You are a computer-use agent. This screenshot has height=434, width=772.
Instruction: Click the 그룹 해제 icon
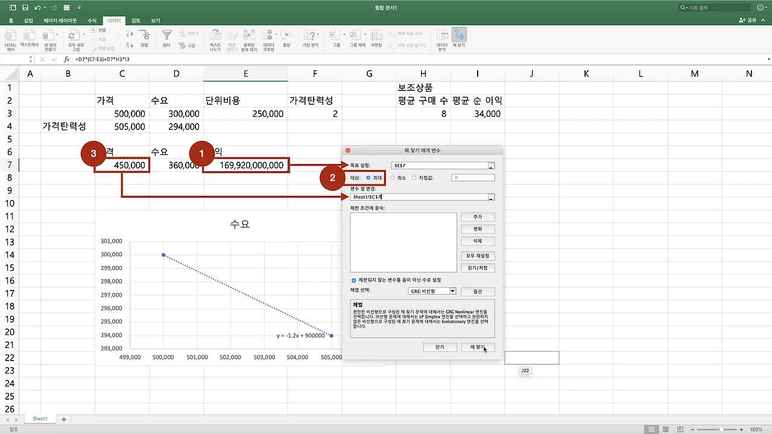pyautogui.click(x=355, y=36)
